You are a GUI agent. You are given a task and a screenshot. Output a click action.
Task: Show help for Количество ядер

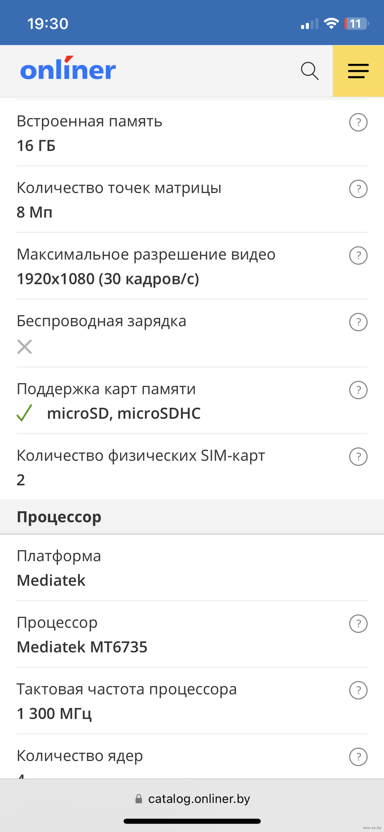click(x=358, y=757)
